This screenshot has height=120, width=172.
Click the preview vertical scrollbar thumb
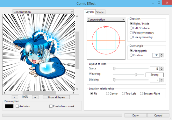(x=77, y=50)
